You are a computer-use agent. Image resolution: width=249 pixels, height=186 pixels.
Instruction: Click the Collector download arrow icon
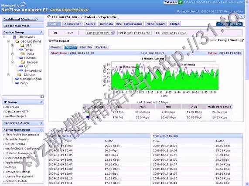(180, 2)
